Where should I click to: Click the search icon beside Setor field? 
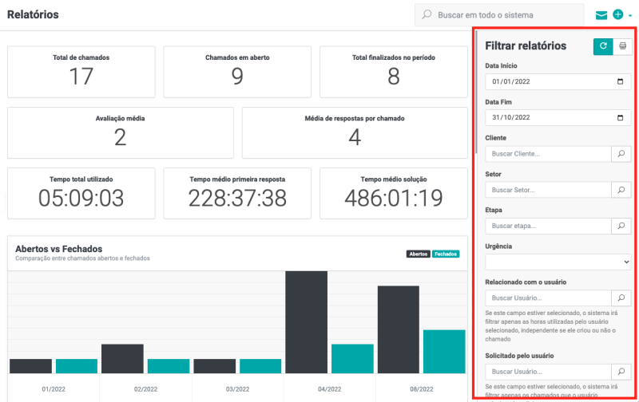click(621, 190)
